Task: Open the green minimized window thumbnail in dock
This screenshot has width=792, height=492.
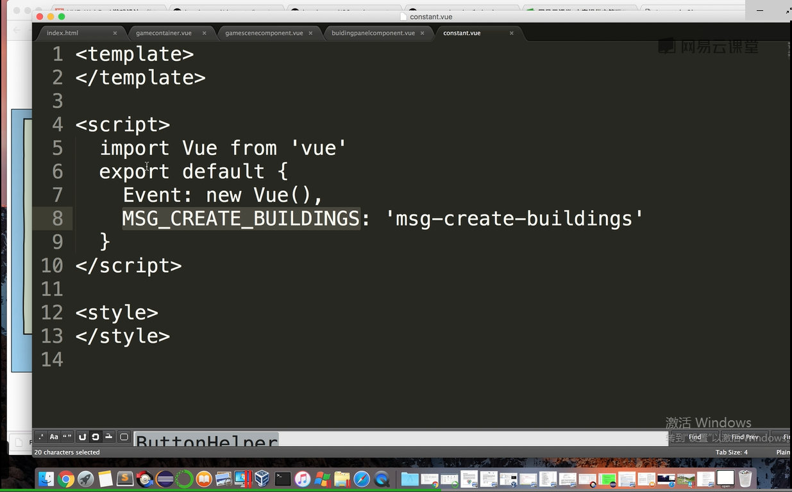Action: [609, 479]
